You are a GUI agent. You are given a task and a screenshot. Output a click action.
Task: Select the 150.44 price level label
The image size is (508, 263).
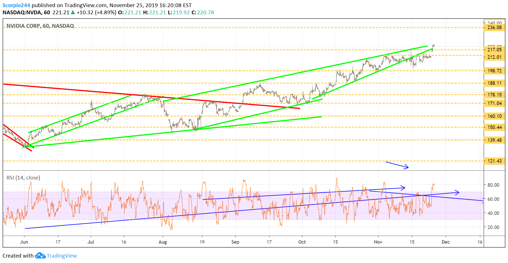pos(495,127)
